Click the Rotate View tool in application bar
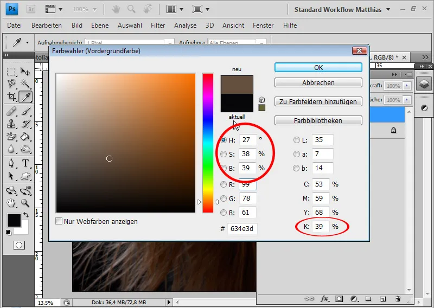The image size is (434, 308). click(148, 9)
